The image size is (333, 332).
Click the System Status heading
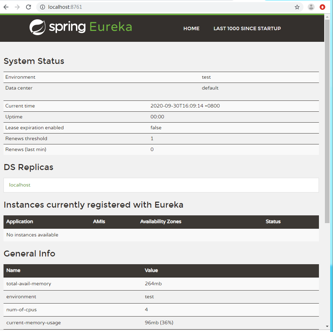(x=34, y=61)
